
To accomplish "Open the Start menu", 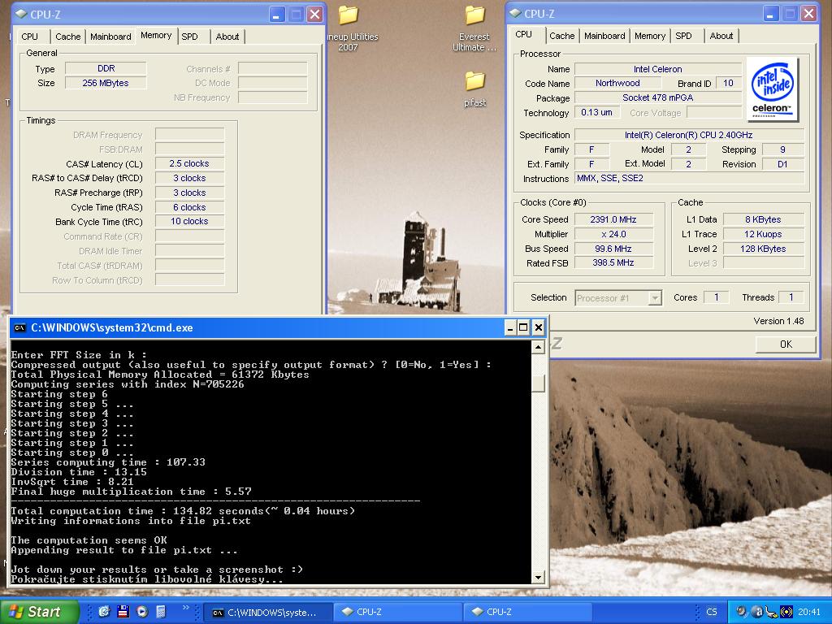I will [38, 612].
